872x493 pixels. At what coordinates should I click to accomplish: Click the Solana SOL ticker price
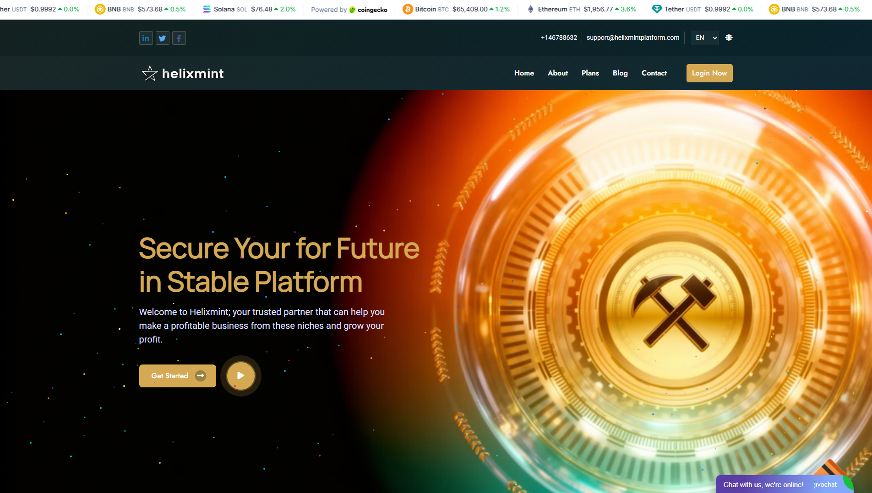(262, 9)
